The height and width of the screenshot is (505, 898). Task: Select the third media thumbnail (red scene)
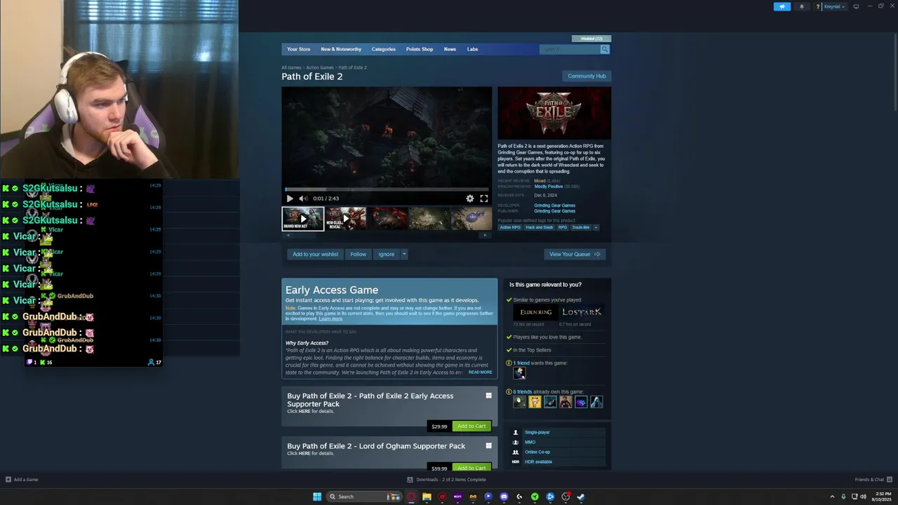pos(387,218)
